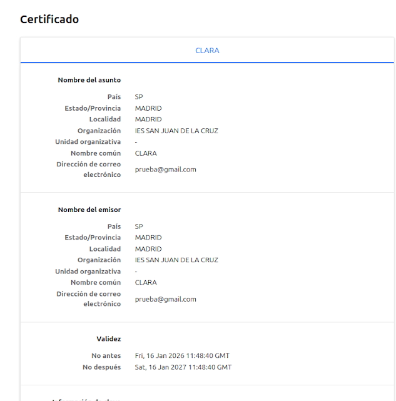This screenshot has height=401, width=396.
Task: Click the No antes date value
Action: pos(182,355)
